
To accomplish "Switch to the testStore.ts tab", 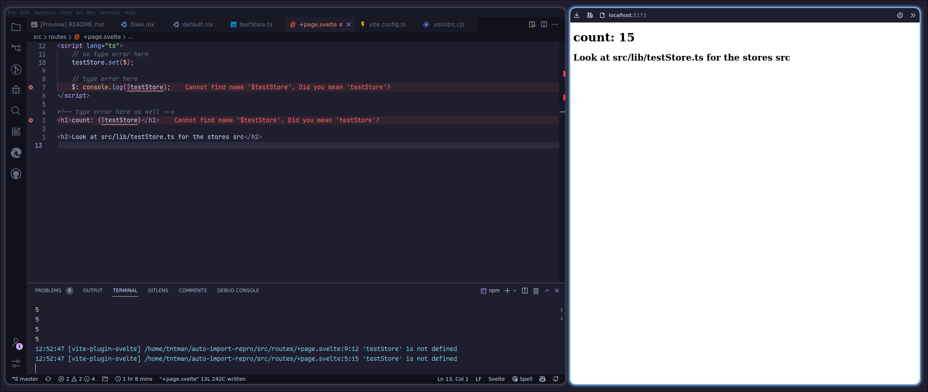I will pos(256,24).
